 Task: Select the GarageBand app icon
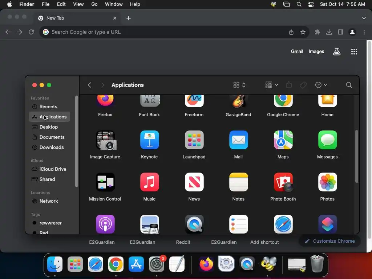pos(238,101)
